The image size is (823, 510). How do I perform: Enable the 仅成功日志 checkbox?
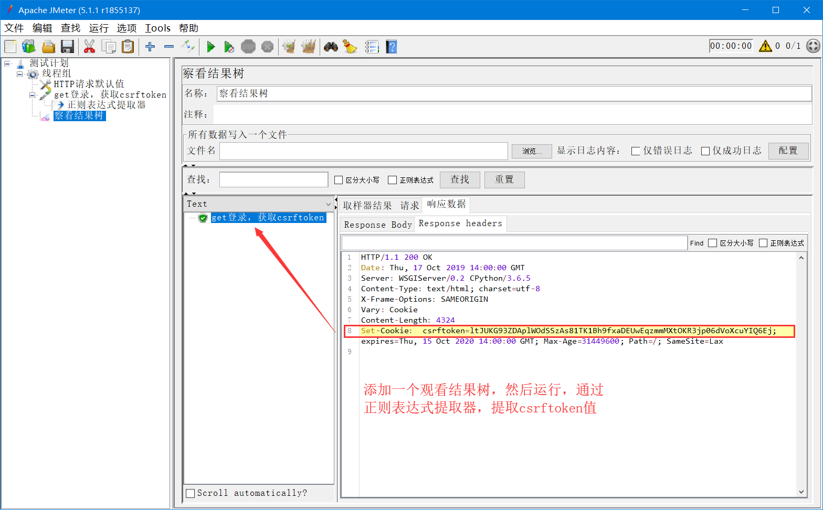(705, 151)
